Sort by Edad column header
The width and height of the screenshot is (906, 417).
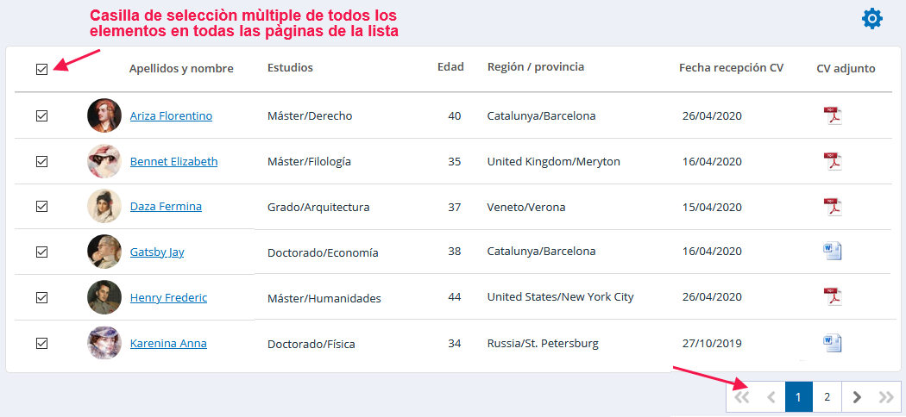tap(450, 67)
